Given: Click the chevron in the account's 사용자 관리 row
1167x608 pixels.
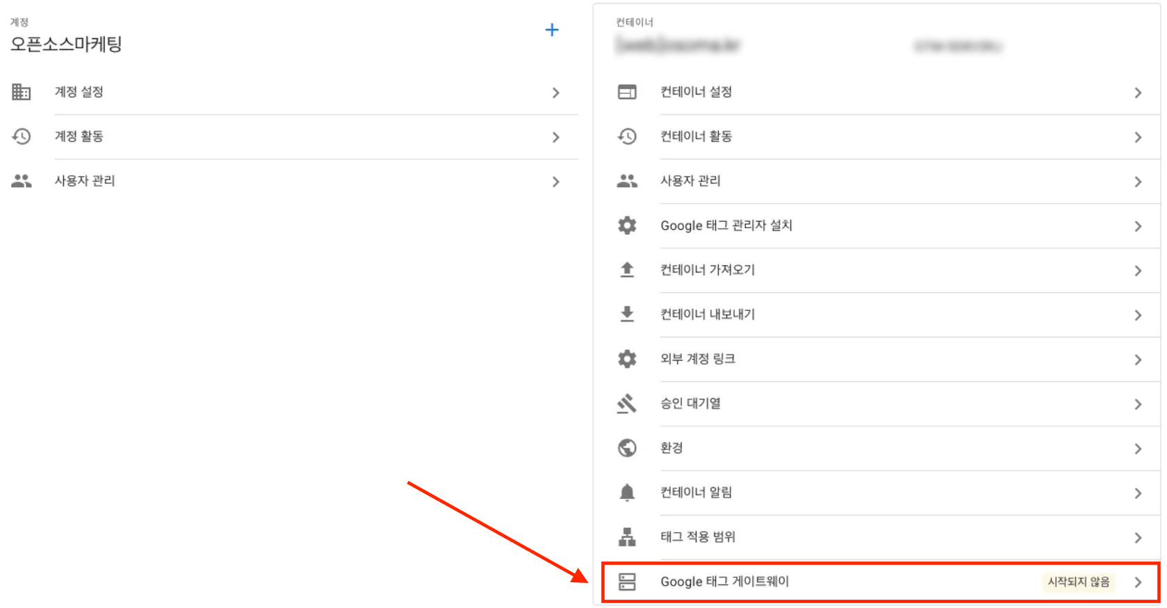Looking at the screenshot, I should (555, 181).
